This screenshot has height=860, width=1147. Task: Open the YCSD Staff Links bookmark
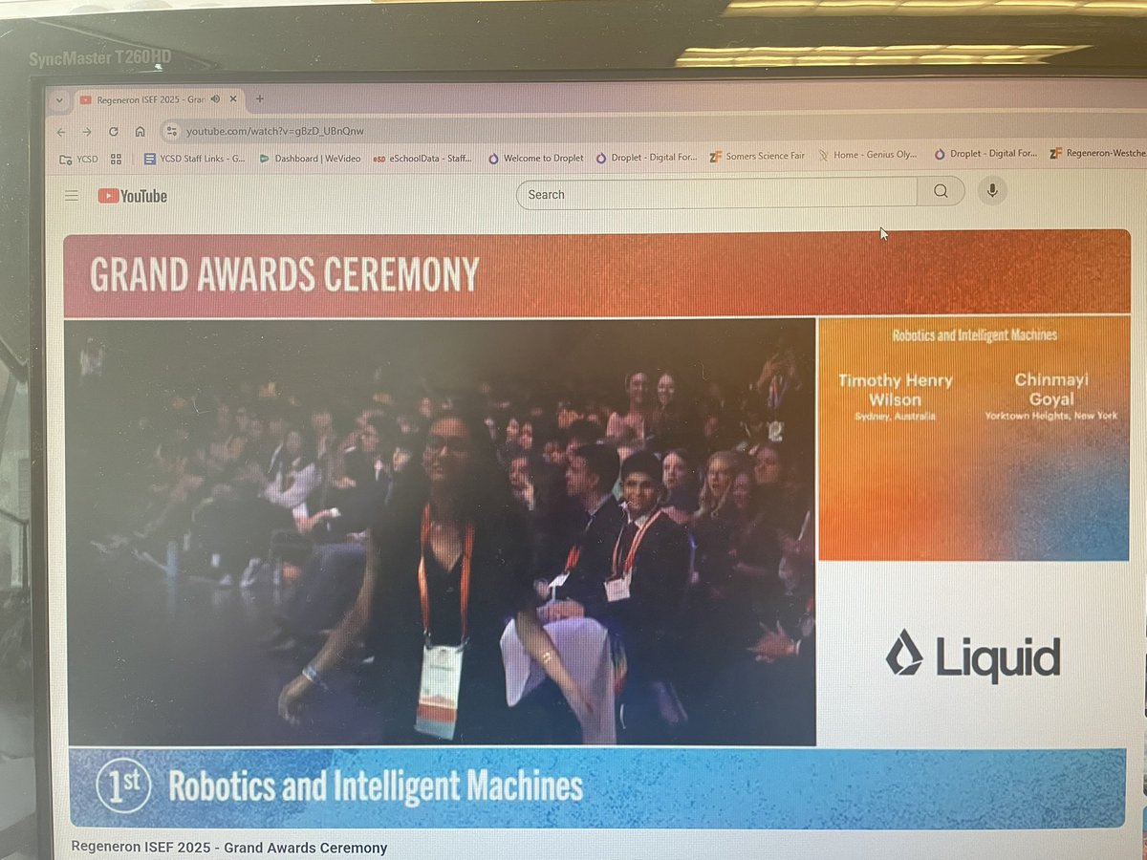click(x=194, y=159)
